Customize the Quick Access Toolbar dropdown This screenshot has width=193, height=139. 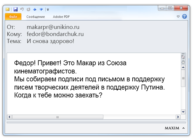pos(48,9)
